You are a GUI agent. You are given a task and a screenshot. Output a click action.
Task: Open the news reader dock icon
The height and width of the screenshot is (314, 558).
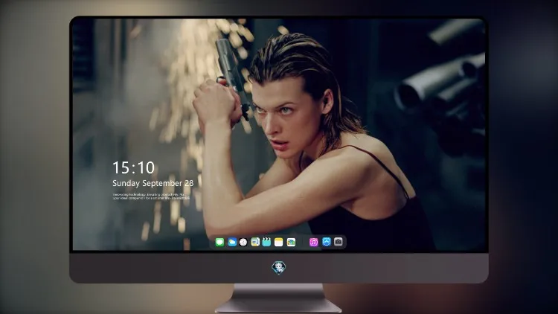pyautogui.click(x=255, y=242)
